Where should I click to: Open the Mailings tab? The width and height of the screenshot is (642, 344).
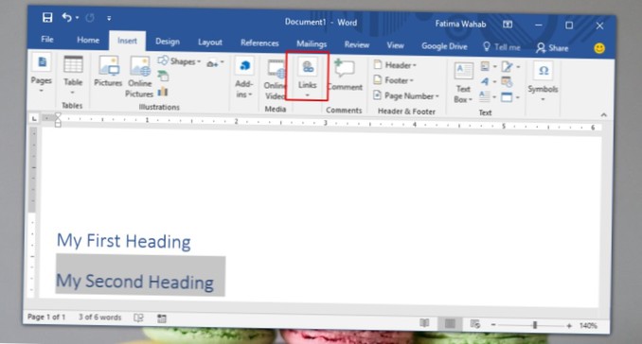coord(312,43)
